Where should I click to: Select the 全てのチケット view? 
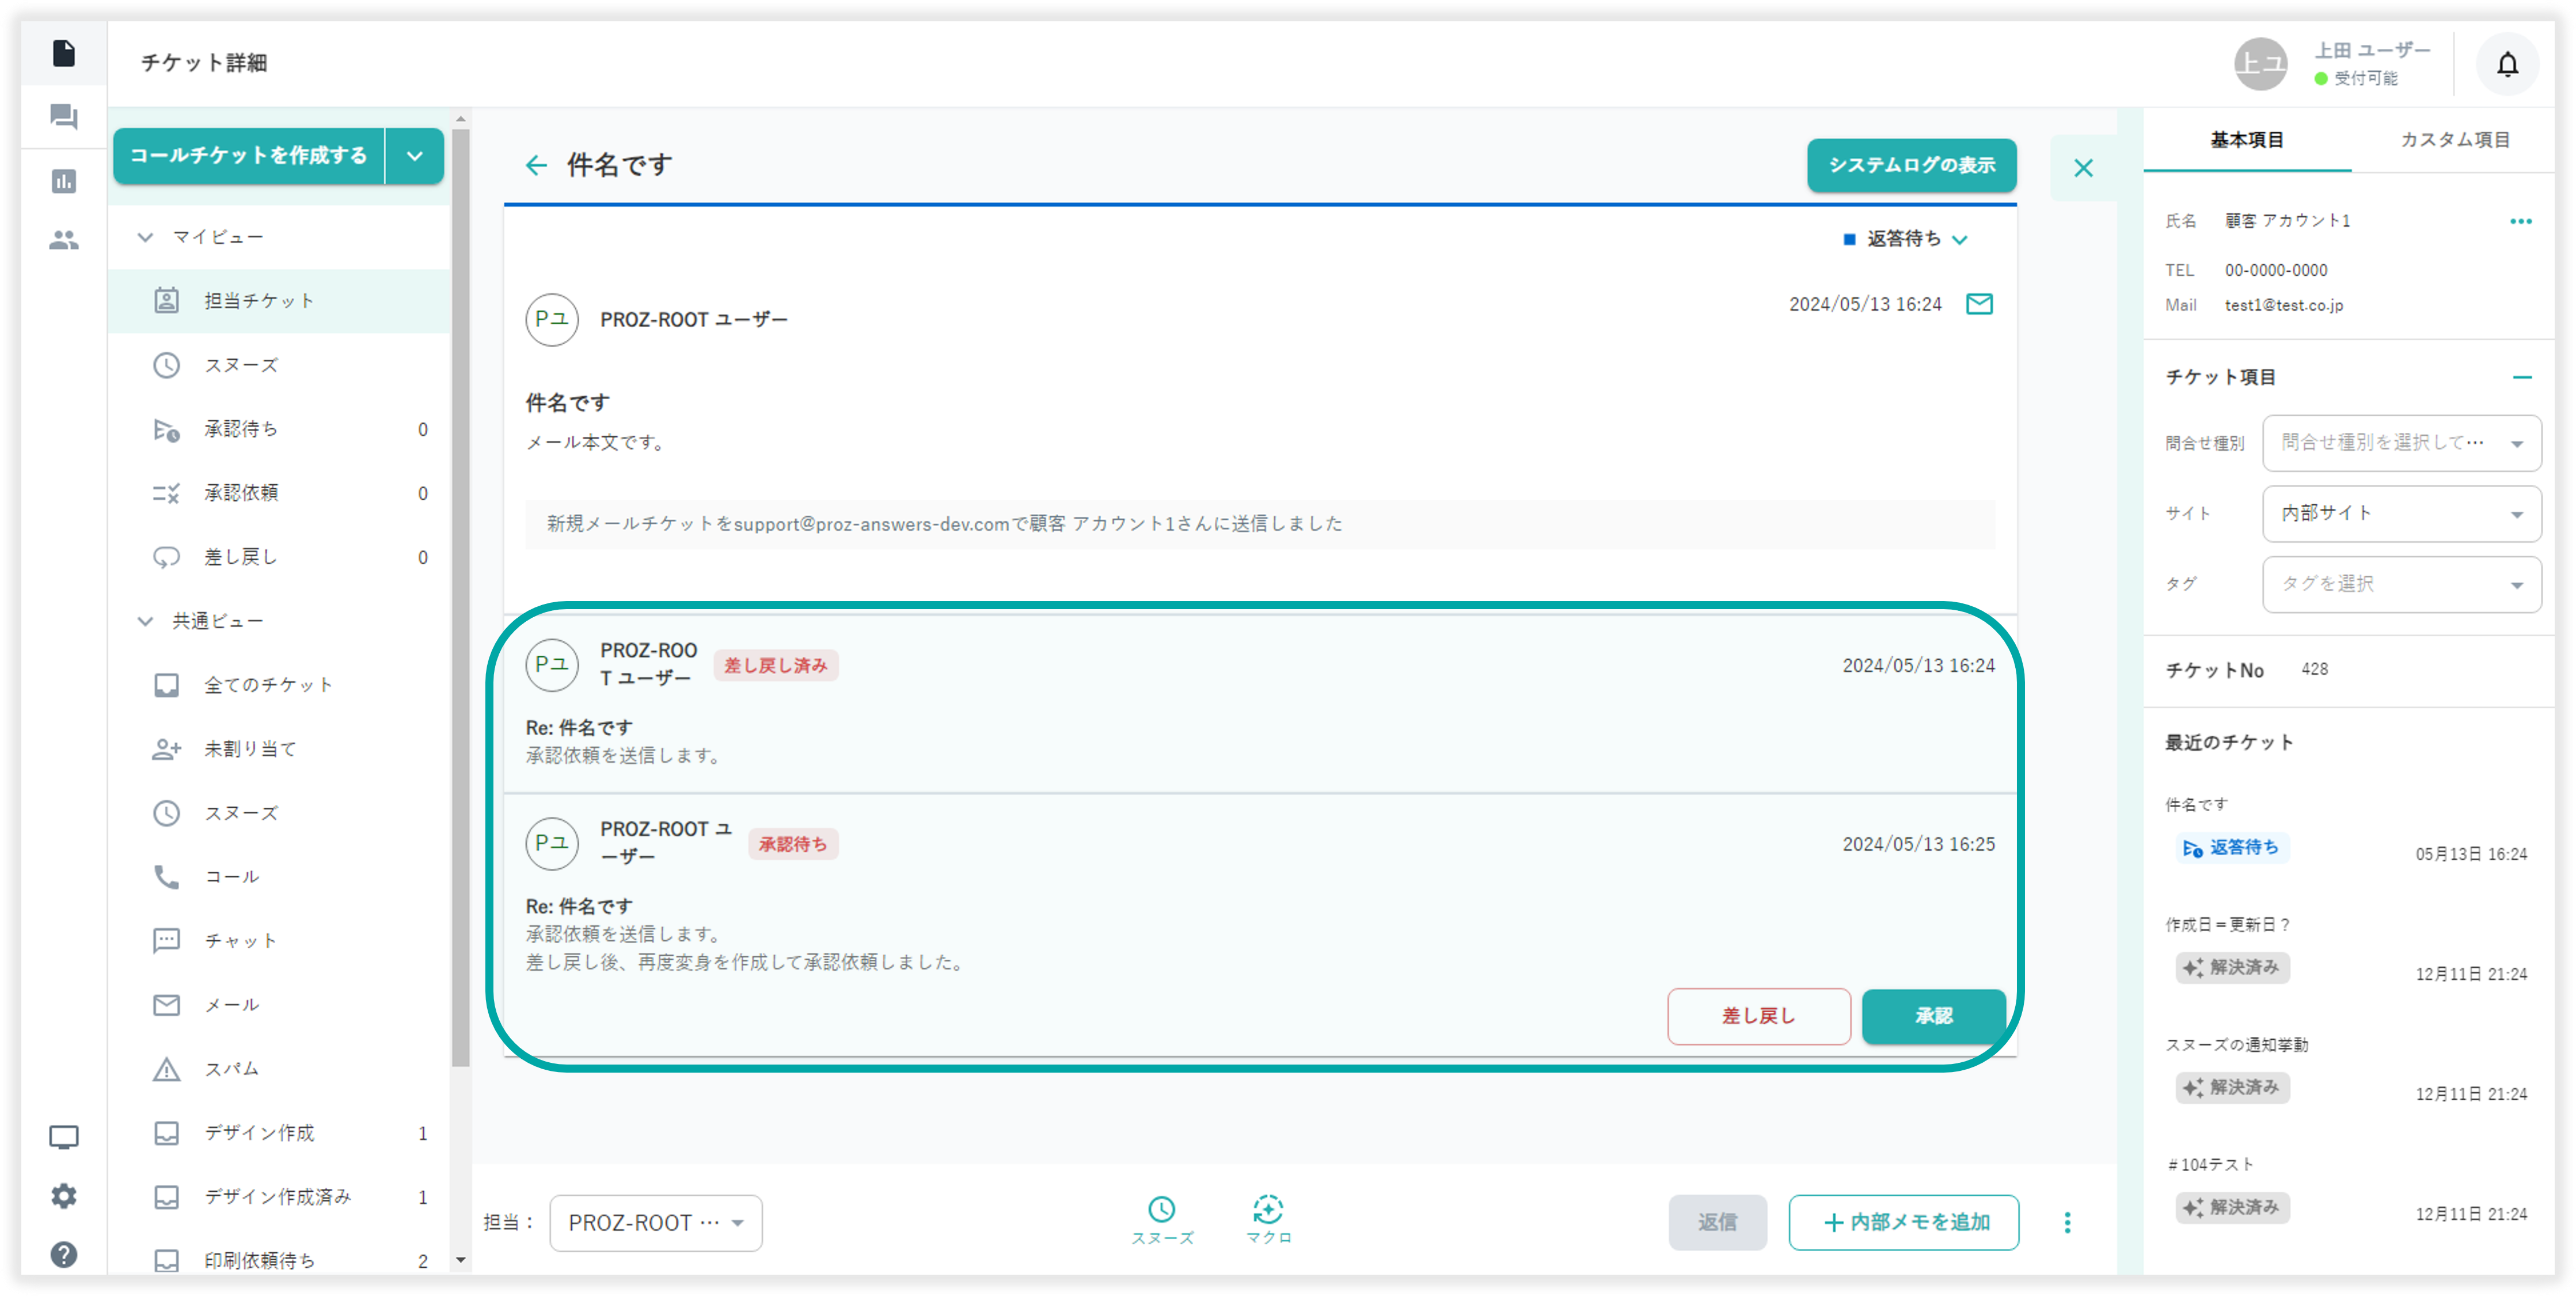coord(268,685)
